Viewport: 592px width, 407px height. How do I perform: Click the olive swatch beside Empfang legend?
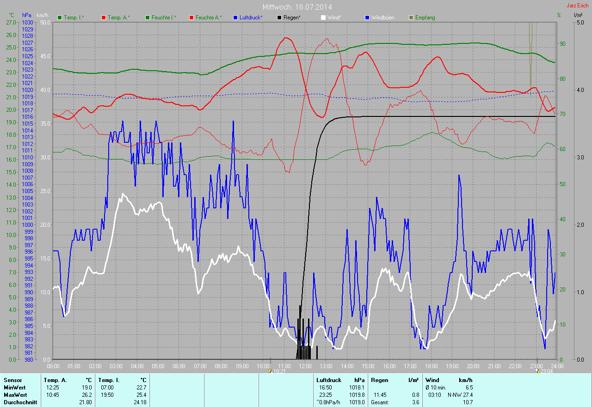coord(411,18)
